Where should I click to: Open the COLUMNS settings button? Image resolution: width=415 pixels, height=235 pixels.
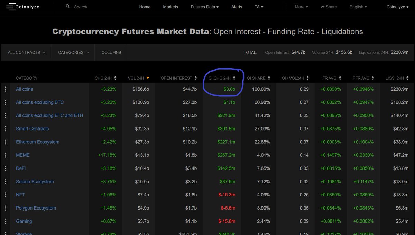[111, 52]
